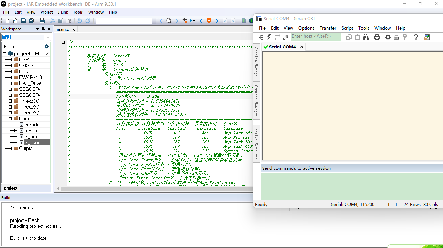Screen dimensions: 443x248
Task: Close the main.c editor tab
Action: [x=74, y=30]
